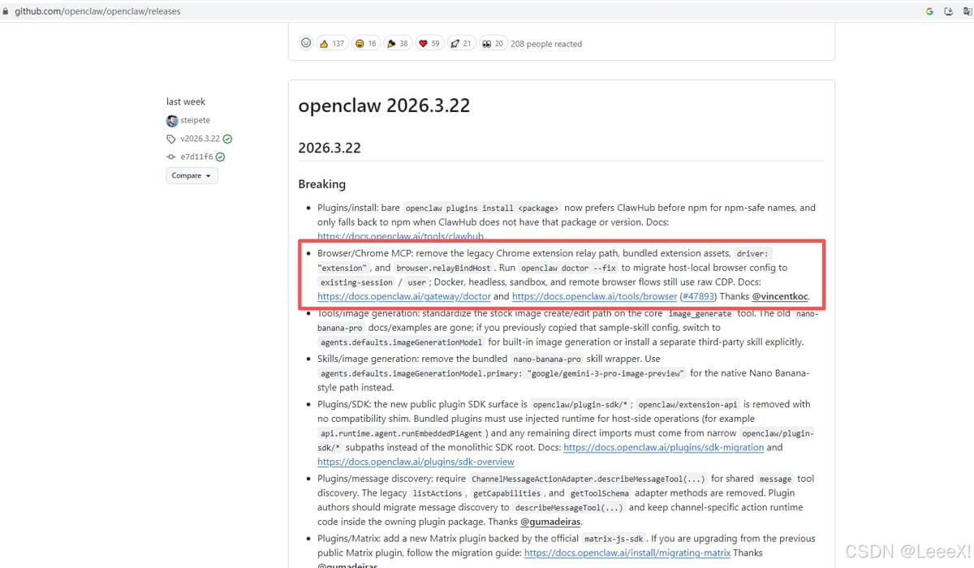Open pull request #47893

698,296
